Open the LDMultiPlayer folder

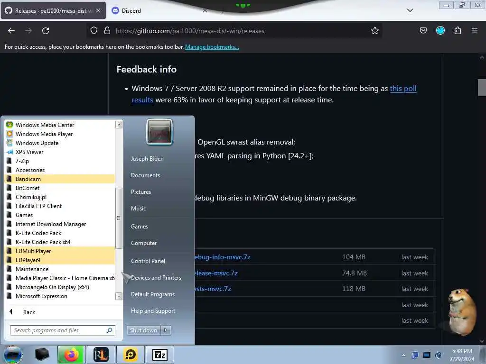(x=60, y=251)
